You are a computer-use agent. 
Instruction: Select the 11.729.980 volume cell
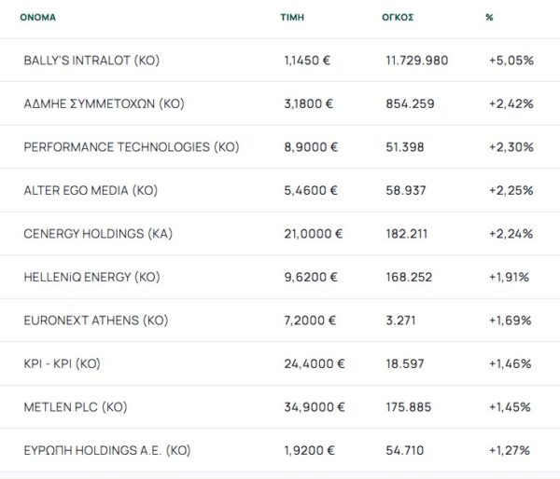(417, 61)
